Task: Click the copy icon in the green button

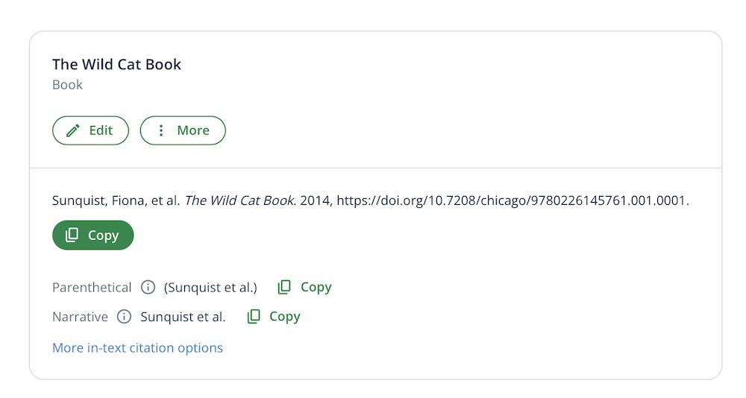Action: (72, 236)
